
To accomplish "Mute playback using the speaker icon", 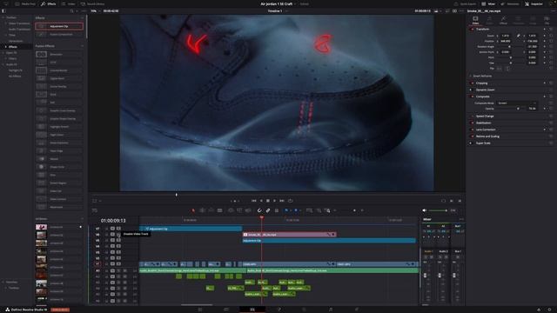I will [424, 210].
